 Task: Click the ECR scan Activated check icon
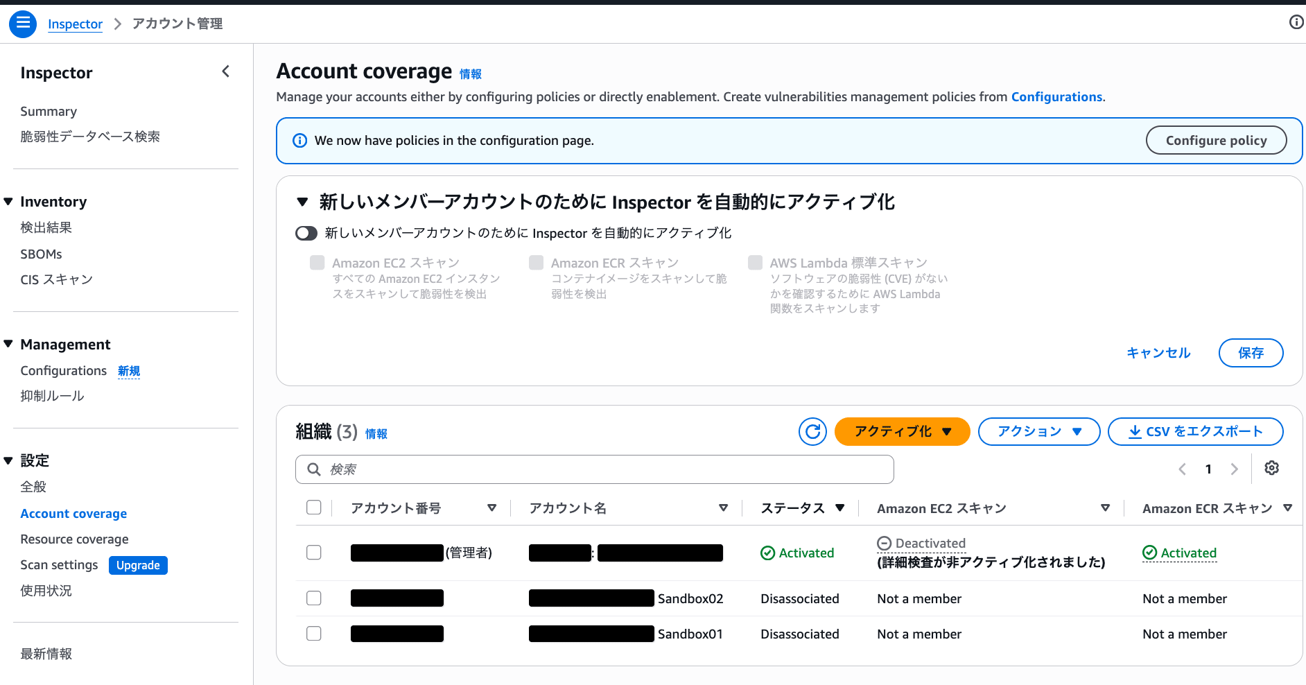pos(1149,553)
